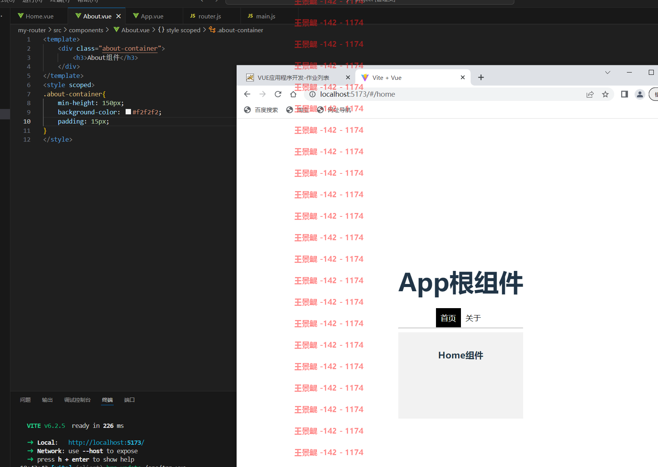The height and width of the screenshot is (467, 658).
Task: Minimize the browser window
Action: point(629,73)
